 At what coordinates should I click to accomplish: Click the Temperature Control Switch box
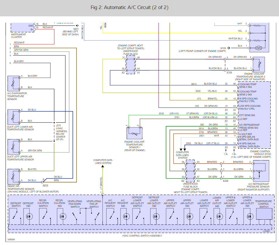(264, 214)
